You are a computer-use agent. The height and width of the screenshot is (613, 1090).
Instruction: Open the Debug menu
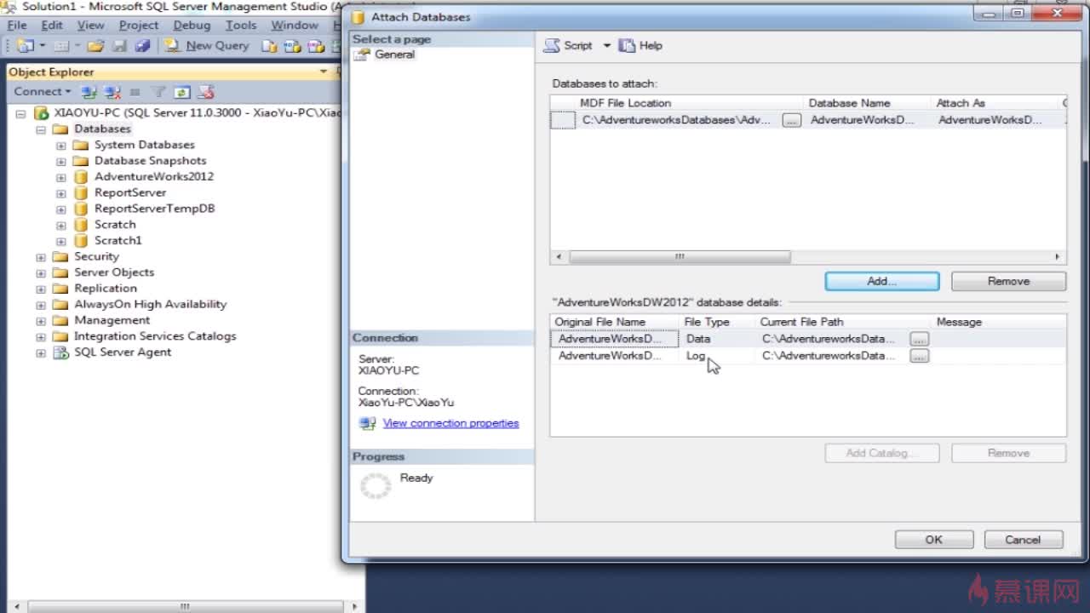(192, 26)
